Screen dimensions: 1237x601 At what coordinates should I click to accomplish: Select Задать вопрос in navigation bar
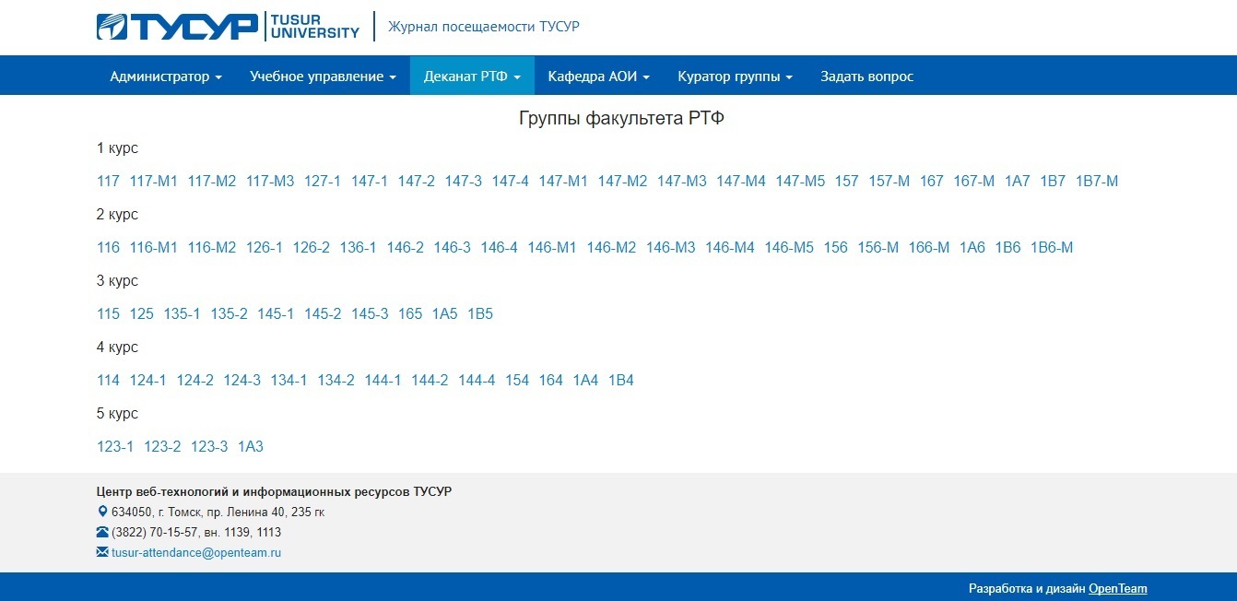(866, 77)
